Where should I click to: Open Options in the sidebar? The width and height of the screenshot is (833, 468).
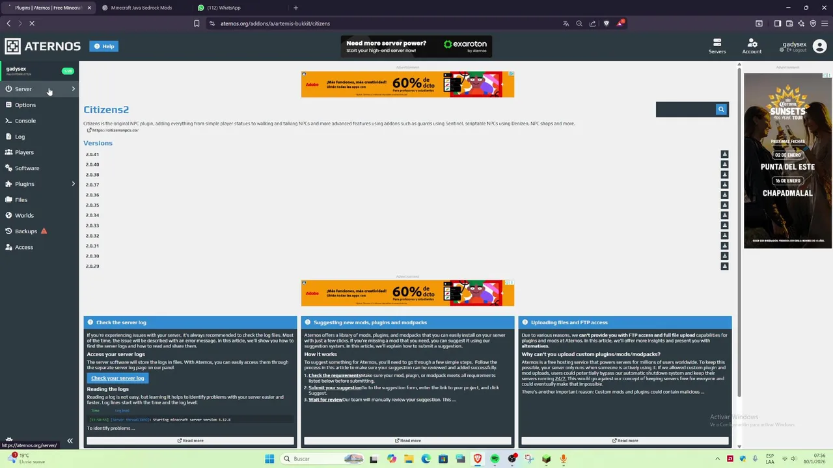pyautogui.click(x=39, y=105)
